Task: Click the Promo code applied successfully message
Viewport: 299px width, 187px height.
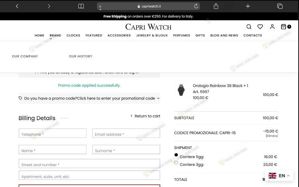Action: (x=89, y=85)
